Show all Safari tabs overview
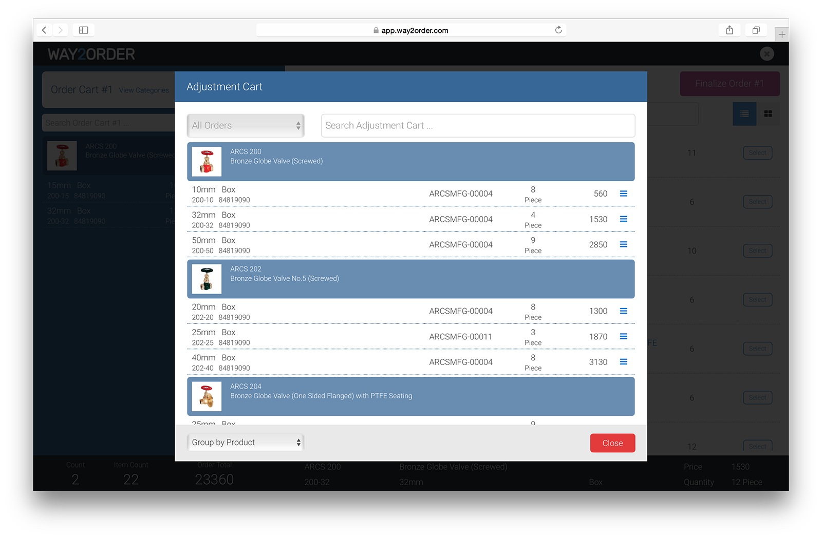 756,30
